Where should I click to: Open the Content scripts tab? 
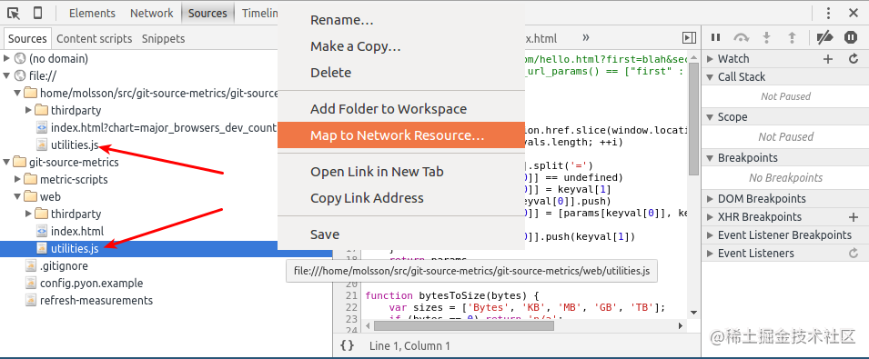tap(95, 39)
